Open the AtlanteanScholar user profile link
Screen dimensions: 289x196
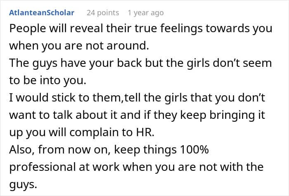pos(42,13)
